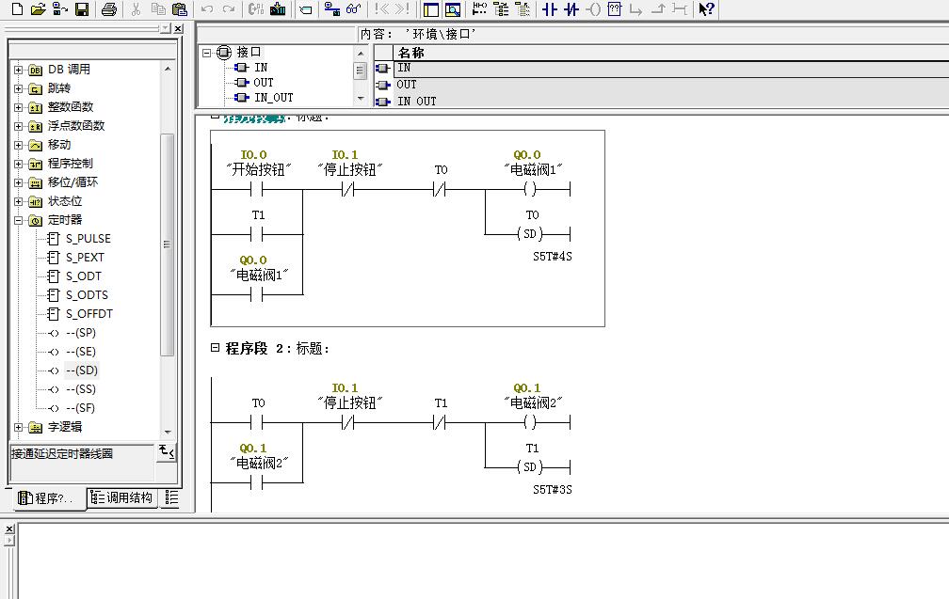The image size is (949, 599).
Task: Click the Open branch toolbar icon
Action: click(636, 9)
